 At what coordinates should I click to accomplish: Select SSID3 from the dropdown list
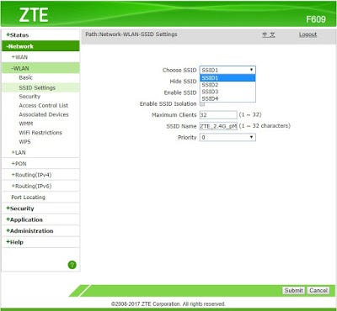tap(227, 92)
